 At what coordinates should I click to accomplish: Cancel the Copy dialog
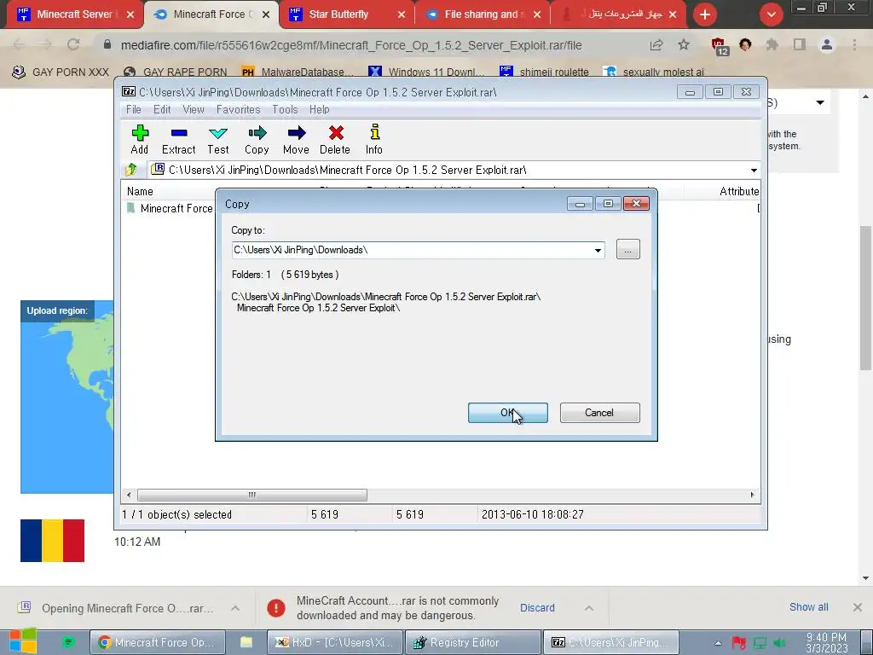coord(599,413)
